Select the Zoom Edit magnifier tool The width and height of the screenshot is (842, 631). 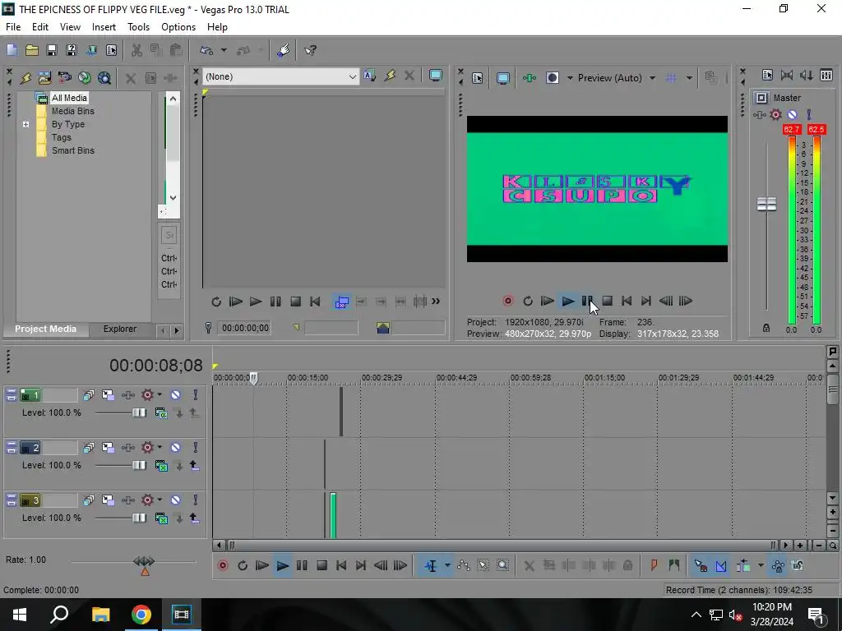[x=502, y=565]
